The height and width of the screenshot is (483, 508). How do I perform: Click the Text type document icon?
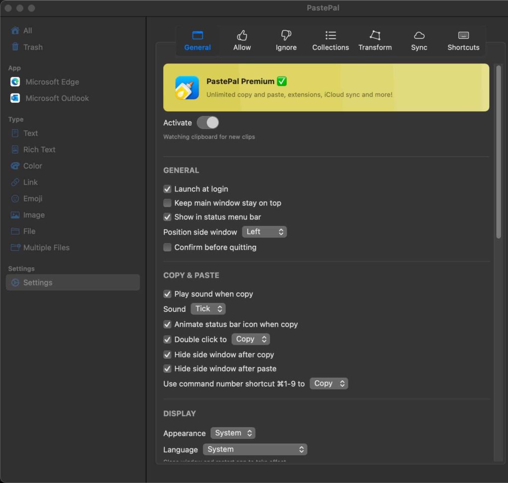pos(15,133)
